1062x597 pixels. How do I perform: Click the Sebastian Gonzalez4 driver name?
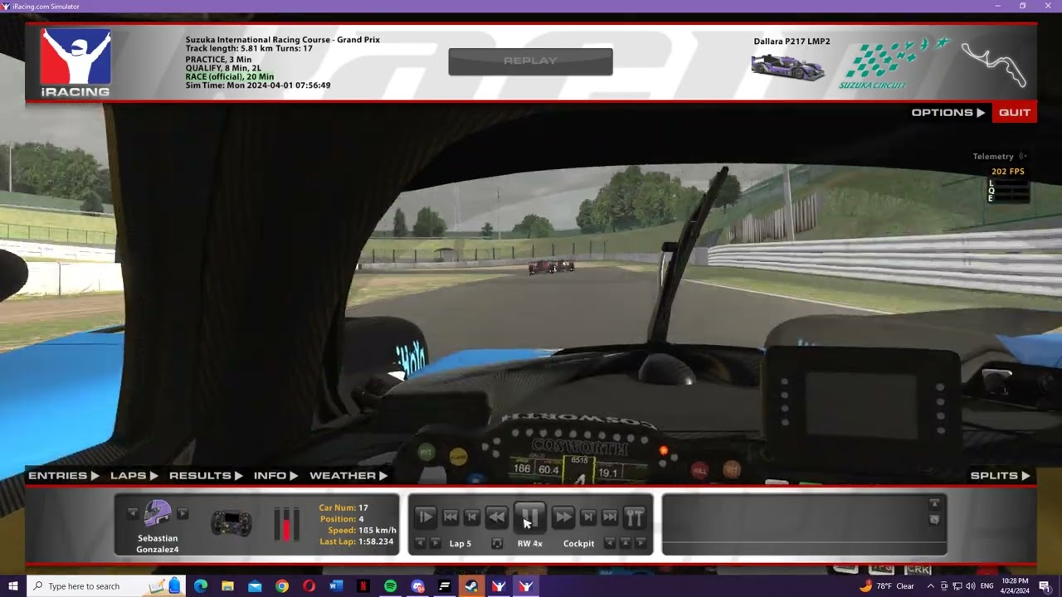(x=158, y=544)
